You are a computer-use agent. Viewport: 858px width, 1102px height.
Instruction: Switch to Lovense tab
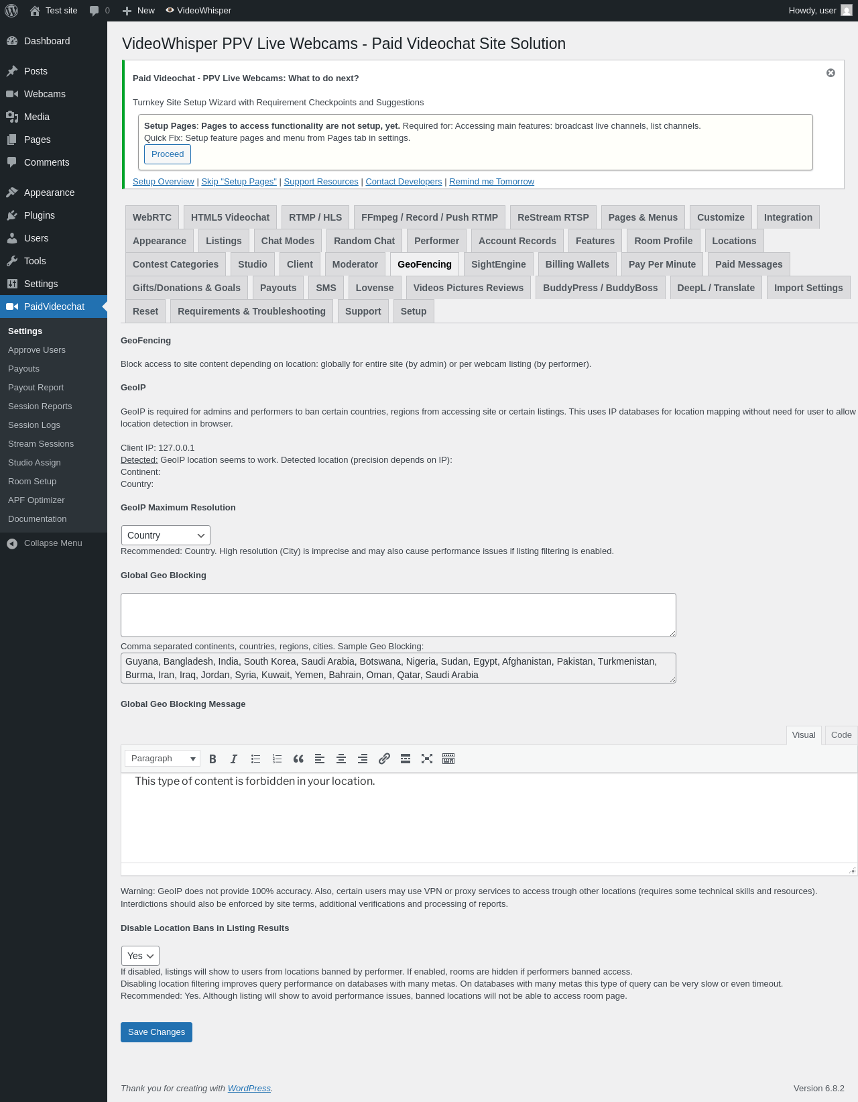(375, 288)
